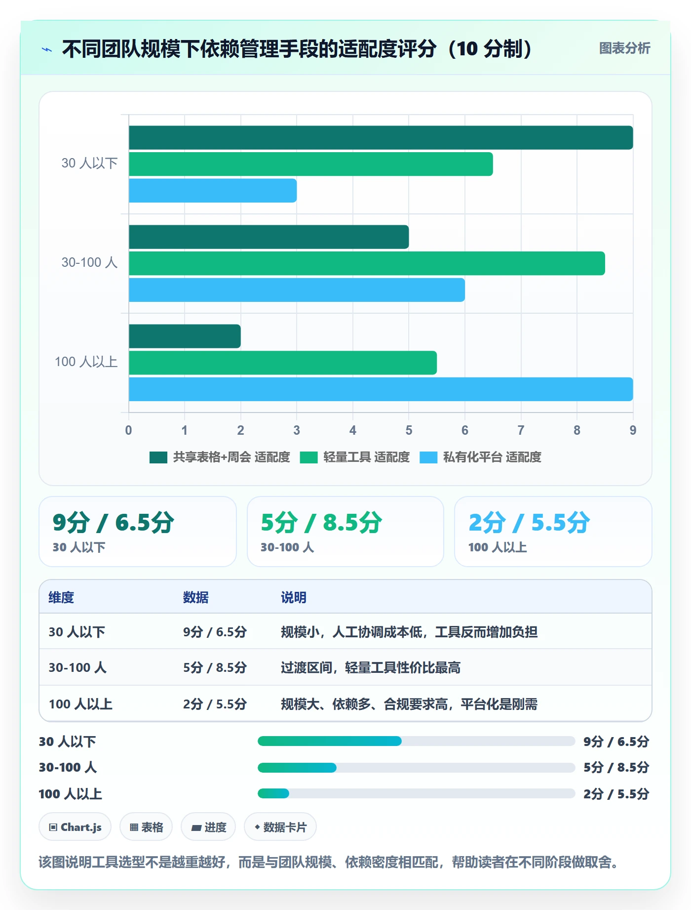The width and height of the screenshot is (691, 910).
Task: Click the 数据卡片 tag chip
Action: pyautogui.click(x=280, y=827)
